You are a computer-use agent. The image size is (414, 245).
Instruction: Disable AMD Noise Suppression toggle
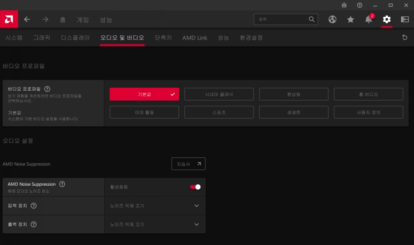195,187
